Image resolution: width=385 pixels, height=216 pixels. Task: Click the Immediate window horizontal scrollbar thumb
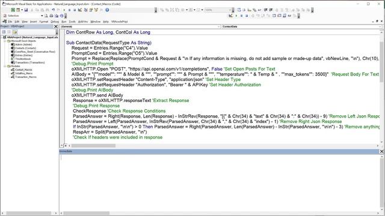pos(87,214)
